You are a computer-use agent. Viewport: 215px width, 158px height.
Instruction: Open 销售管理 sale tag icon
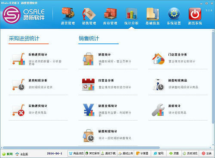89,16
